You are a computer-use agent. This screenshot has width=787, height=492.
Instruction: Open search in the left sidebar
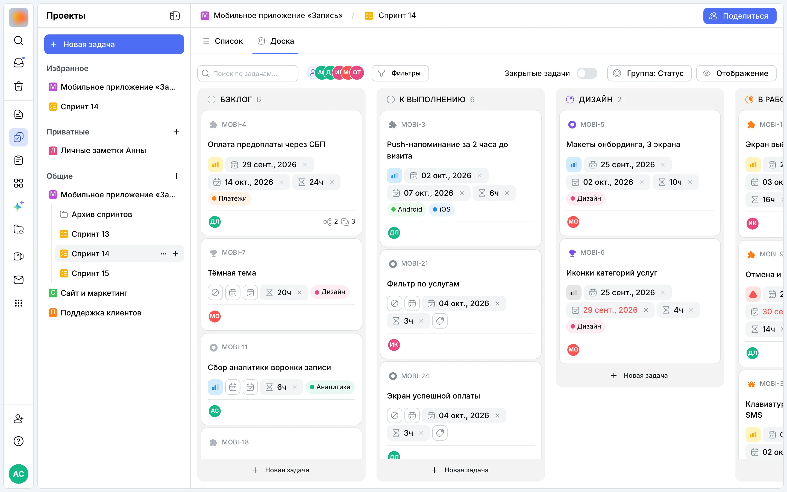point(19,40)
